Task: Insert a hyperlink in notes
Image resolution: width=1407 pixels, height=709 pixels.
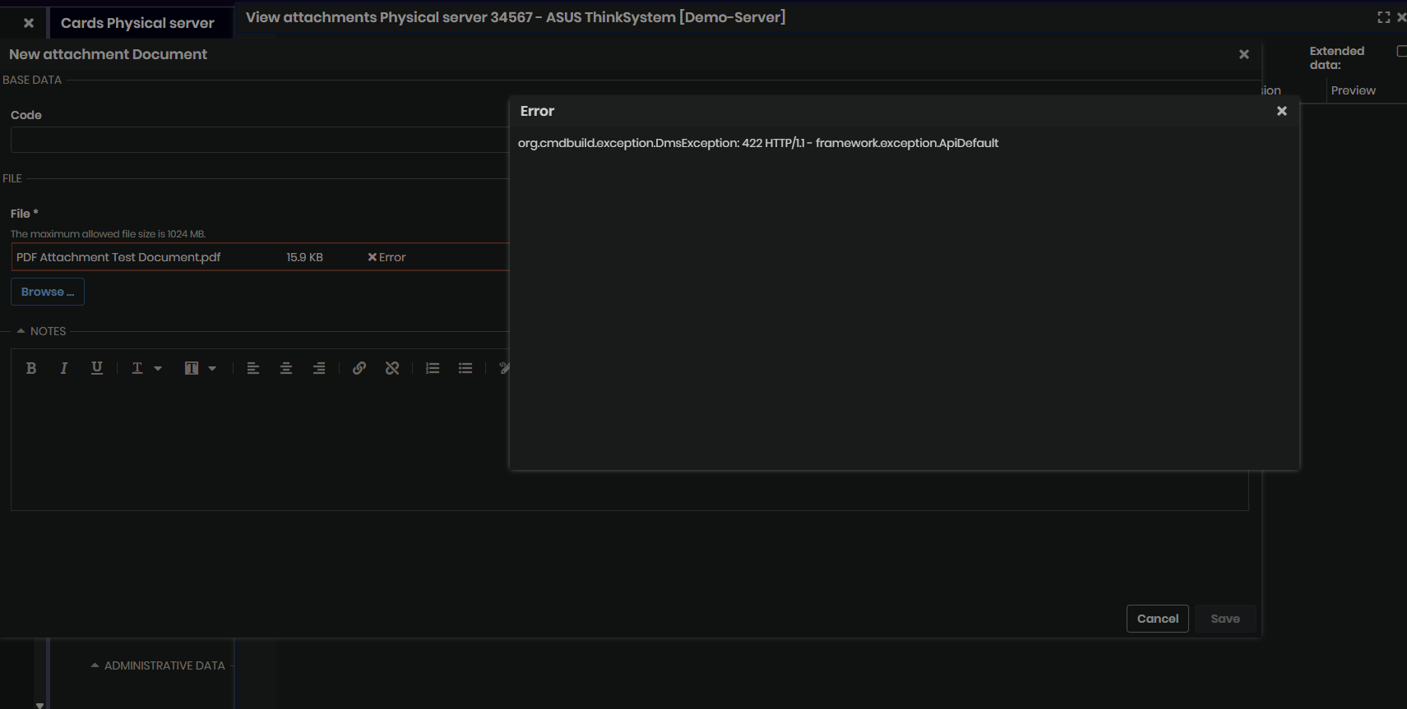Action: click(359, 368)
